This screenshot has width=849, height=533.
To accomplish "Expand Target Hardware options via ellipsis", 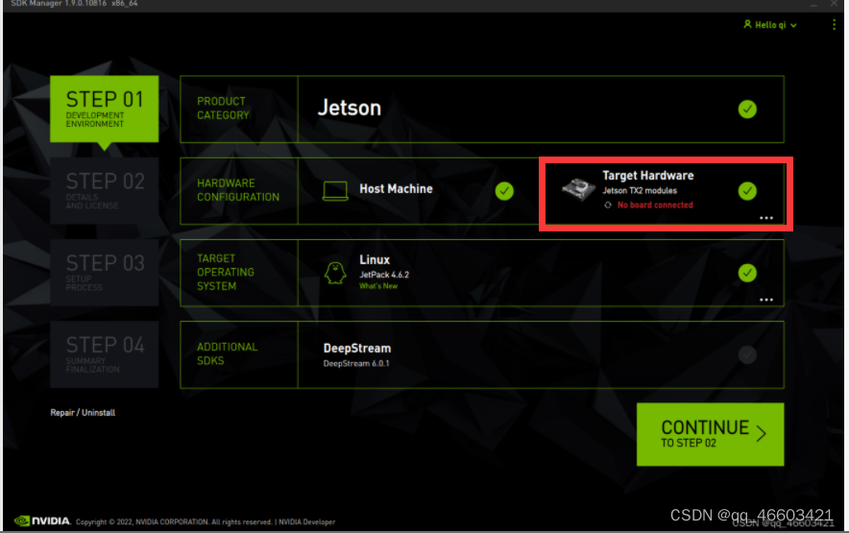I will [766, 218].
